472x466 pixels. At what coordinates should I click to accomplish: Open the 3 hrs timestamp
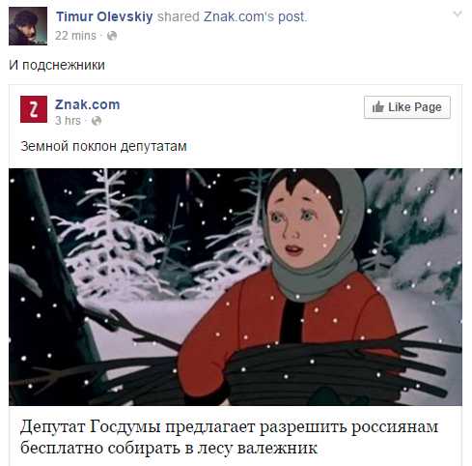(x=68, y=121)
